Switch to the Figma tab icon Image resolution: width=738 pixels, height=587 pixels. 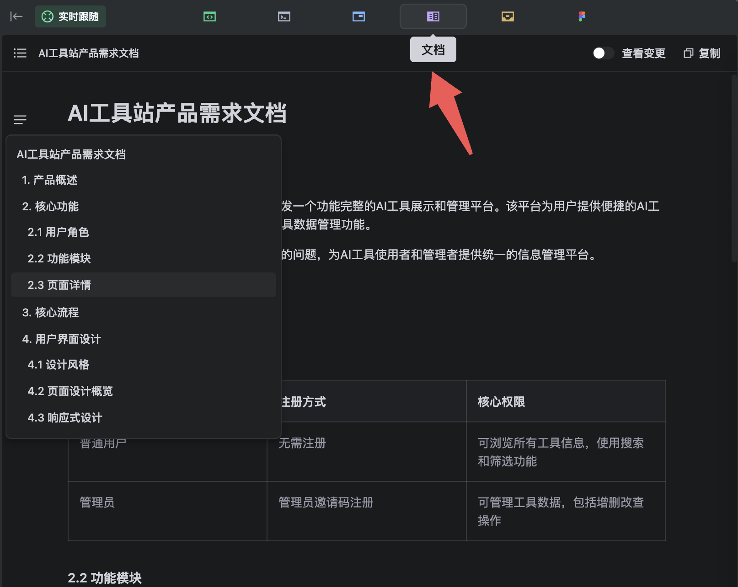(x=582, y=17)
